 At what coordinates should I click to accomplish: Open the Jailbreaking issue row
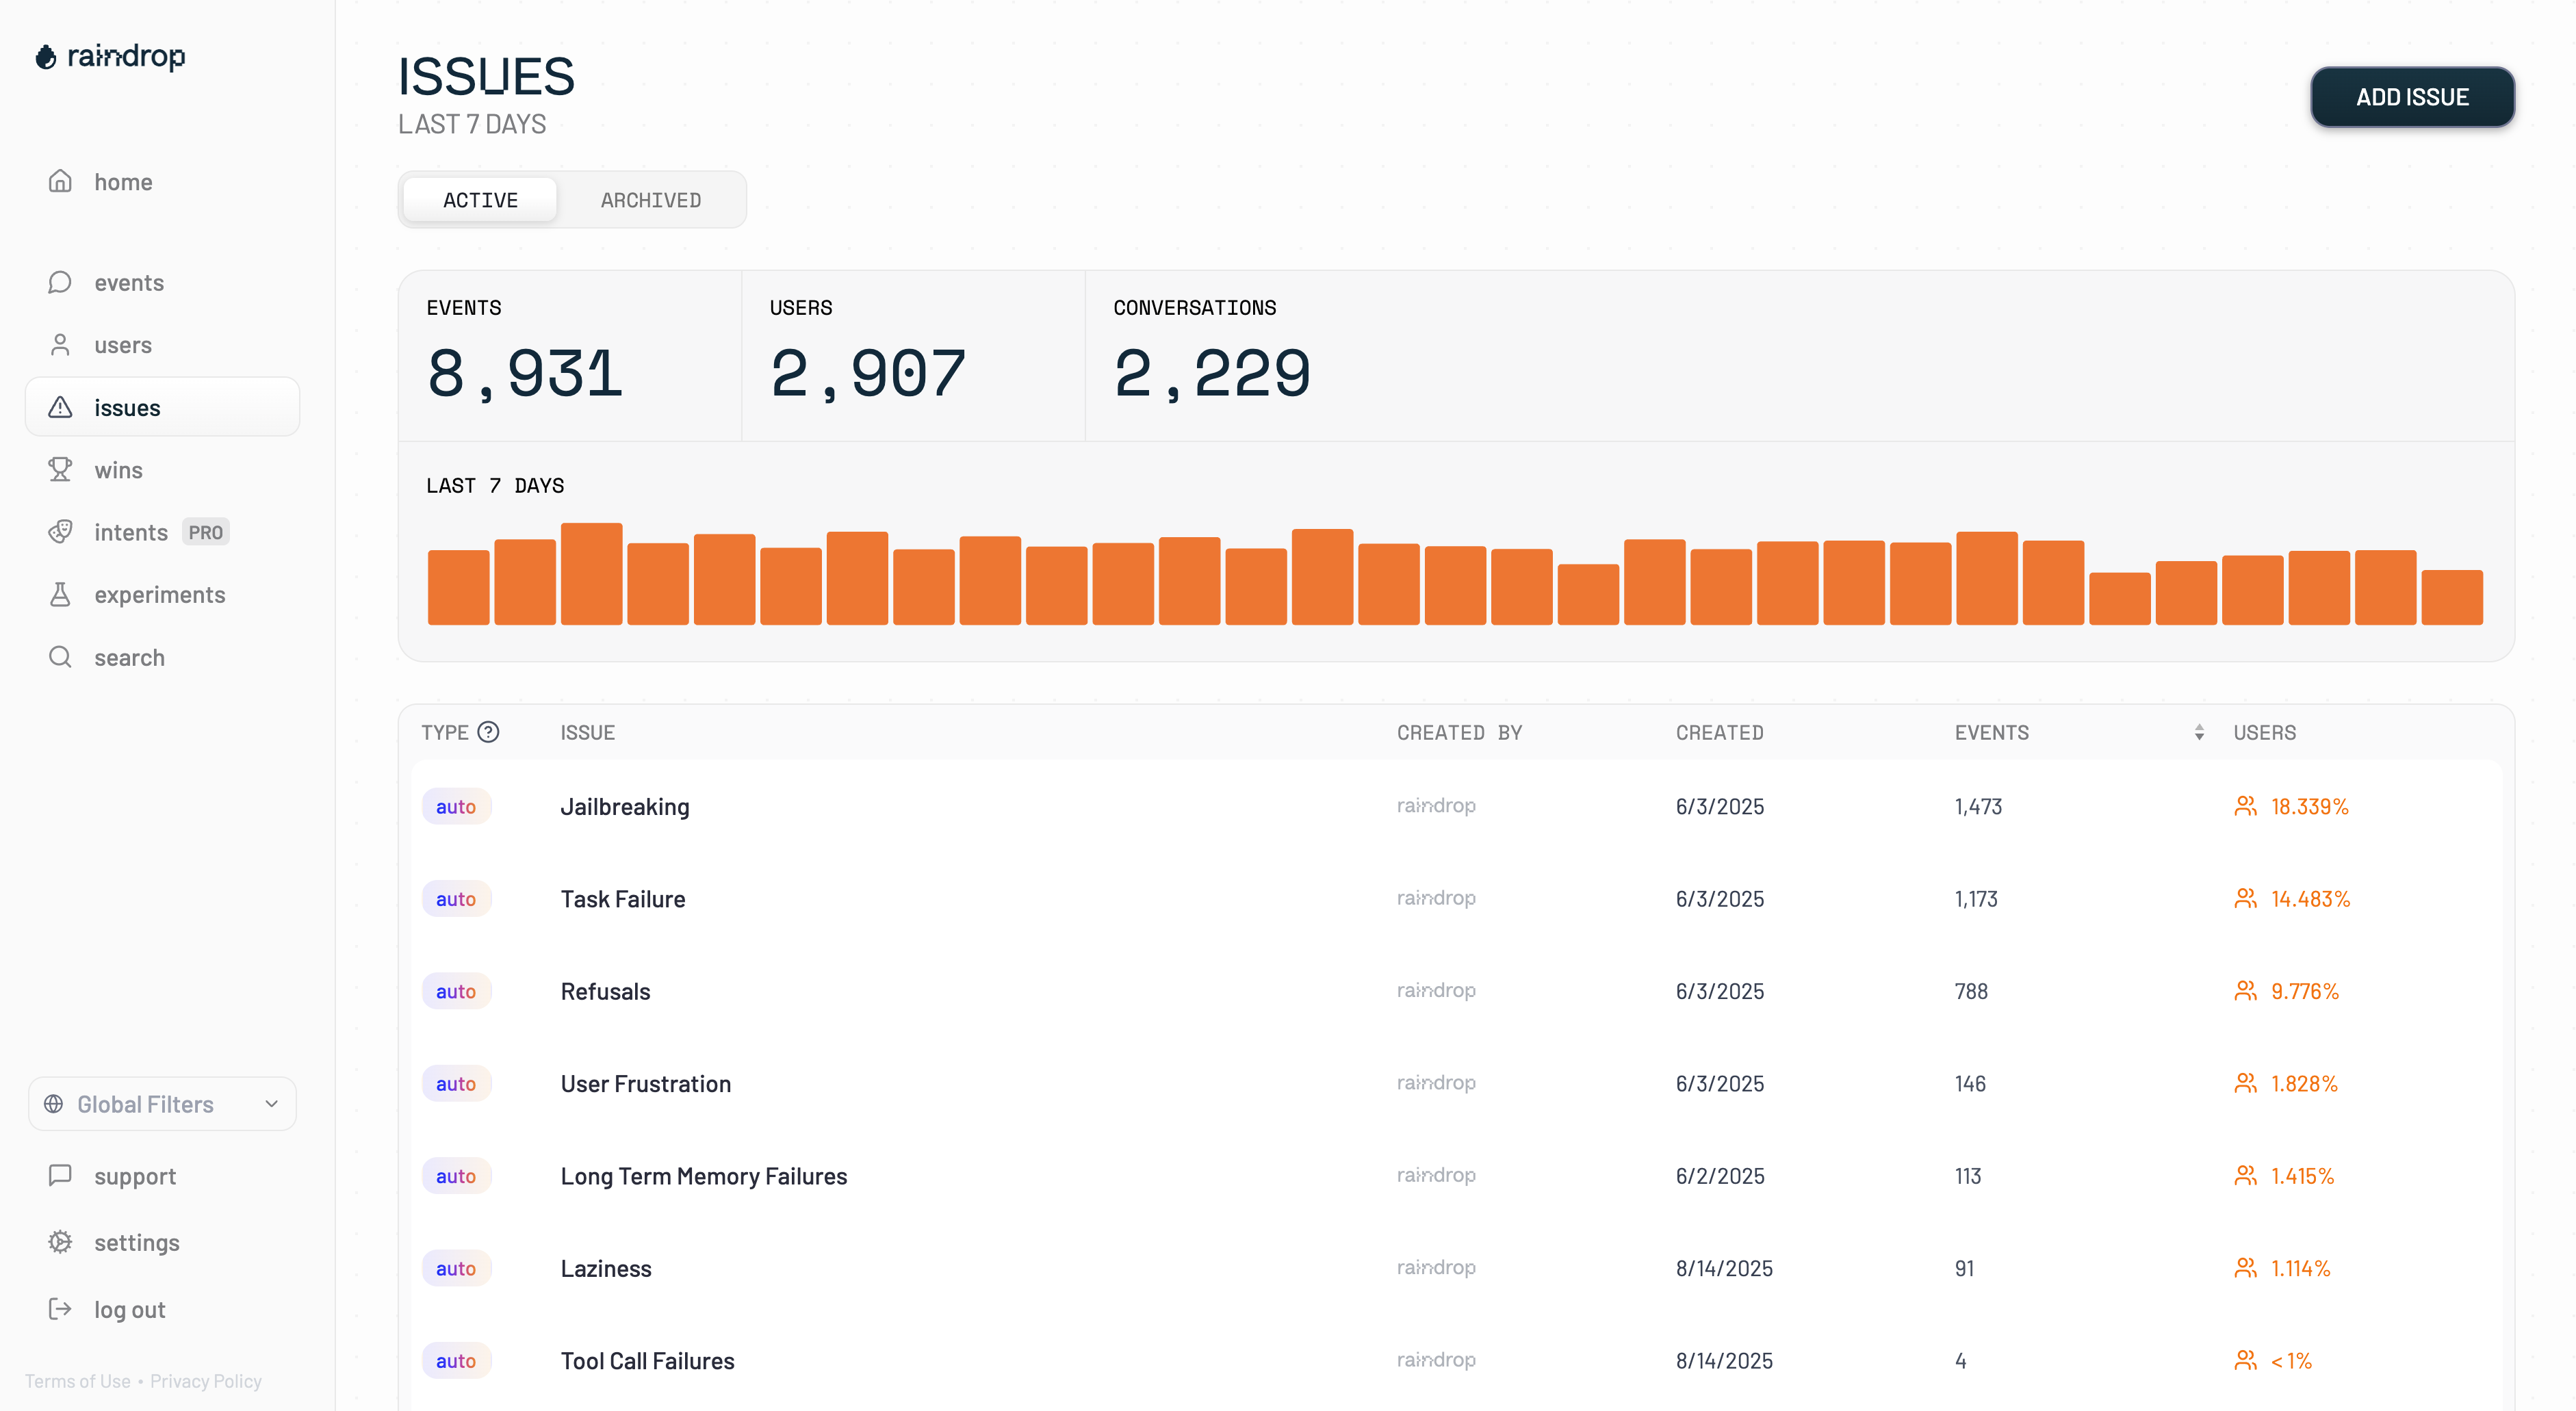625,806
